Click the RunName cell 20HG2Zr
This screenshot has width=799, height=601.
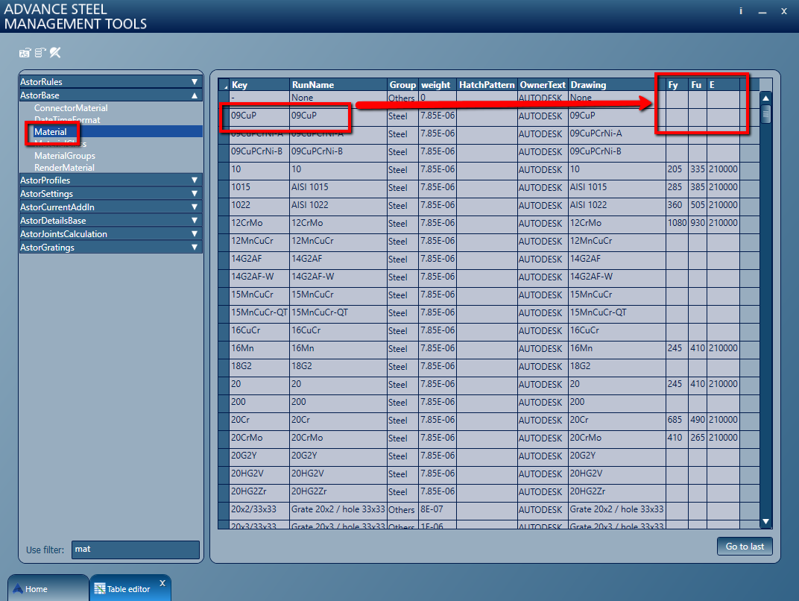tap(338, 492)
